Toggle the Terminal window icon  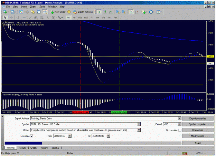click(39, 12)
